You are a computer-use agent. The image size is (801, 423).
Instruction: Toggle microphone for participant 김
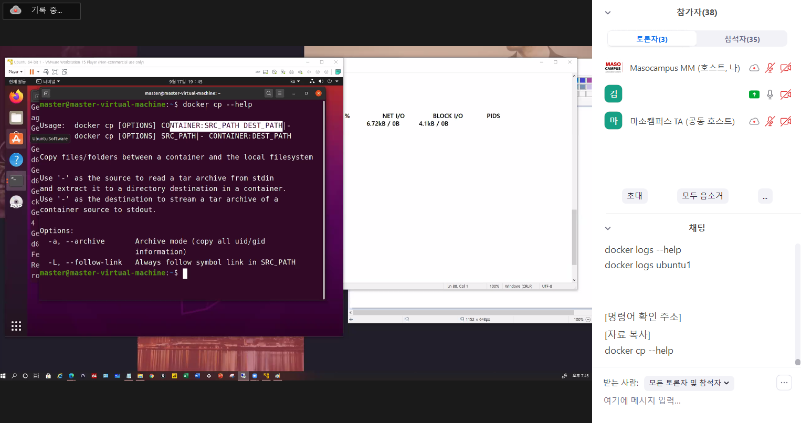tap(770, 94)
